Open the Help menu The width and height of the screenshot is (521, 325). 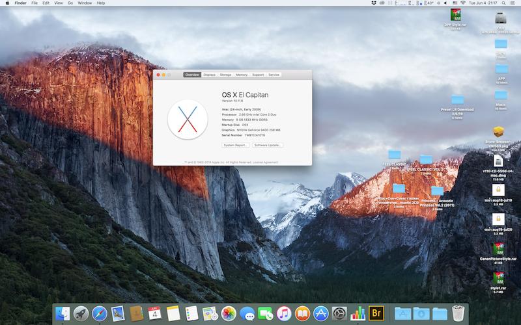click(x=101, y=3)
